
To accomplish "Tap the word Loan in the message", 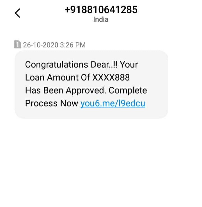I will pyautogui.click(x=35, y=78).
